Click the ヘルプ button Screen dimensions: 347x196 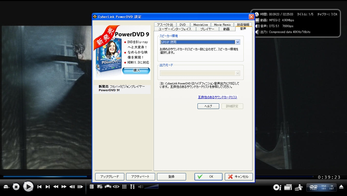point(208,106)
